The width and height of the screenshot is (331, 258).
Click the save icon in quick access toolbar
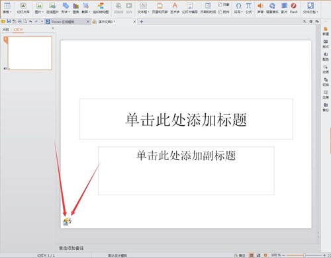click(9, 21)
